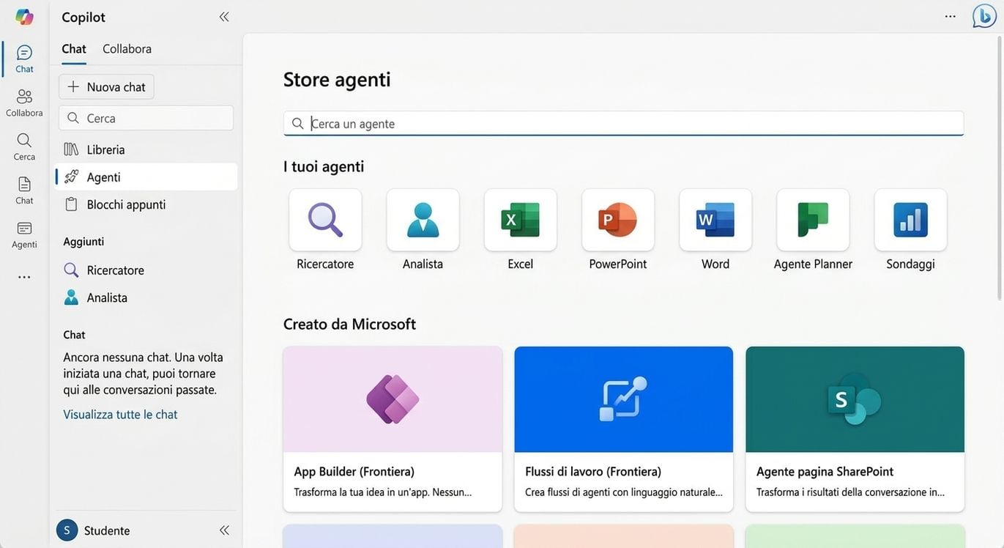Viewport: 1004px width, 548px height.
Task: Open pinned Analista agent in the sidebar
Action: [146, 297]
